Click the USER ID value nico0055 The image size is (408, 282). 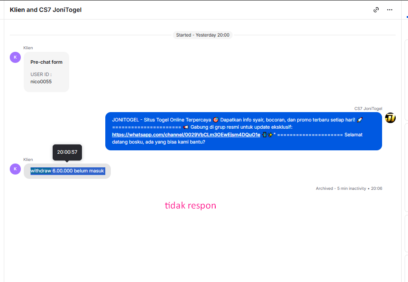[41, 82]
